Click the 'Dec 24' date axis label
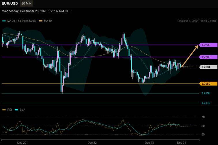The image size is (218, 145). pyautogui.click(x=181, y=143)
